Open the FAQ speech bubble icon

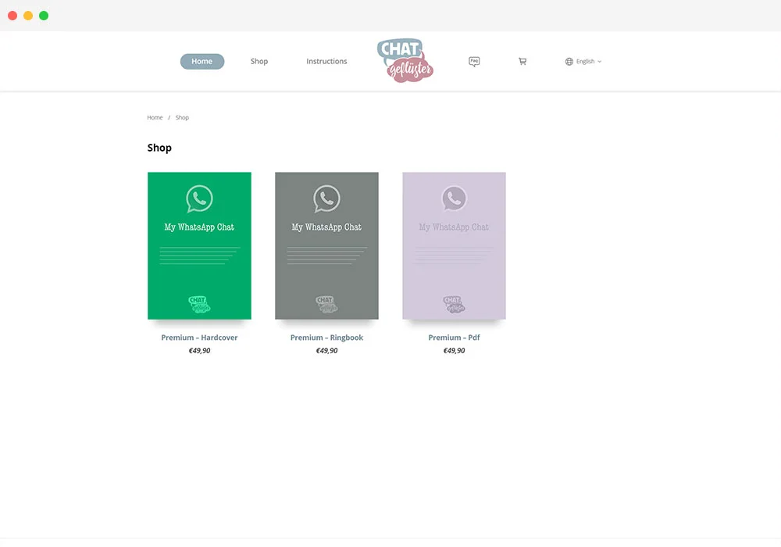pyautogui.click(x=474, y=61)
